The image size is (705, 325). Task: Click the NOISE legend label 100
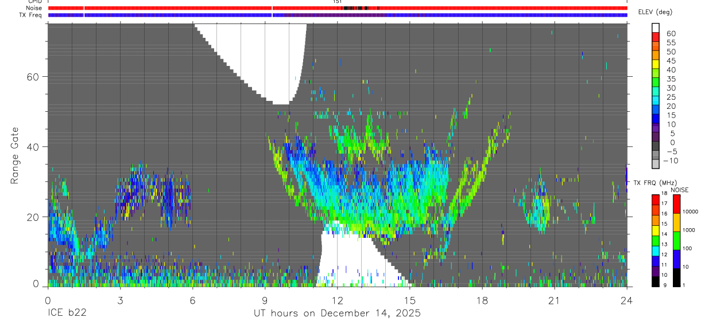[x=687, y=248]
